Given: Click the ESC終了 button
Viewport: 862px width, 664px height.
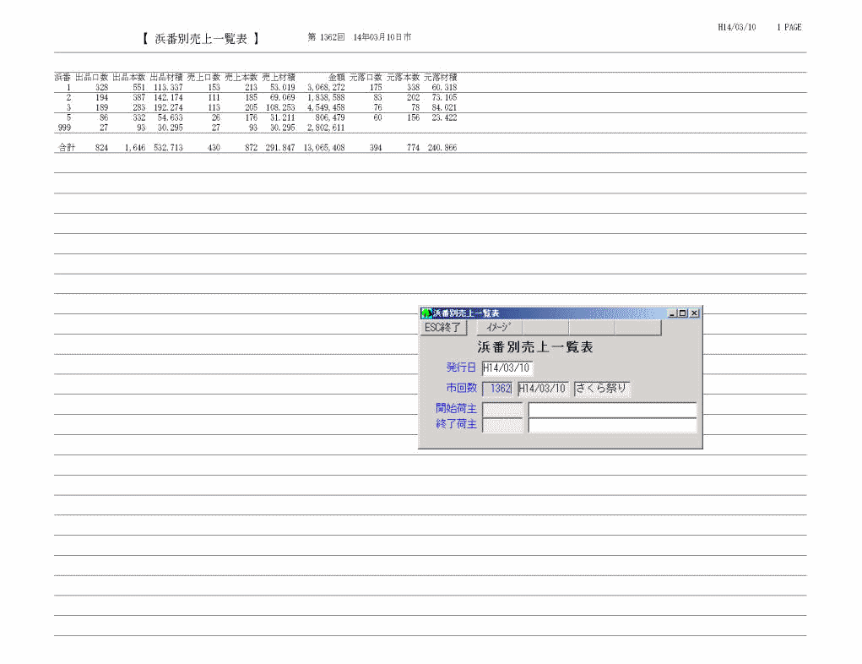Looking at the screenshot, I should pyautogui.click(x=444, y=328).
